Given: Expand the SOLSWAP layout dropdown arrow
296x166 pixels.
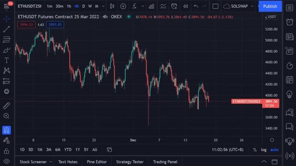Looking at the screenshot, I should (x=252, y=6).
